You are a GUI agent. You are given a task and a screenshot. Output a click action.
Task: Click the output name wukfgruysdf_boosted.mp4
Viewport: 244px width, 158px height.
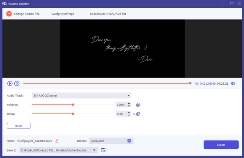click(35, 141)
